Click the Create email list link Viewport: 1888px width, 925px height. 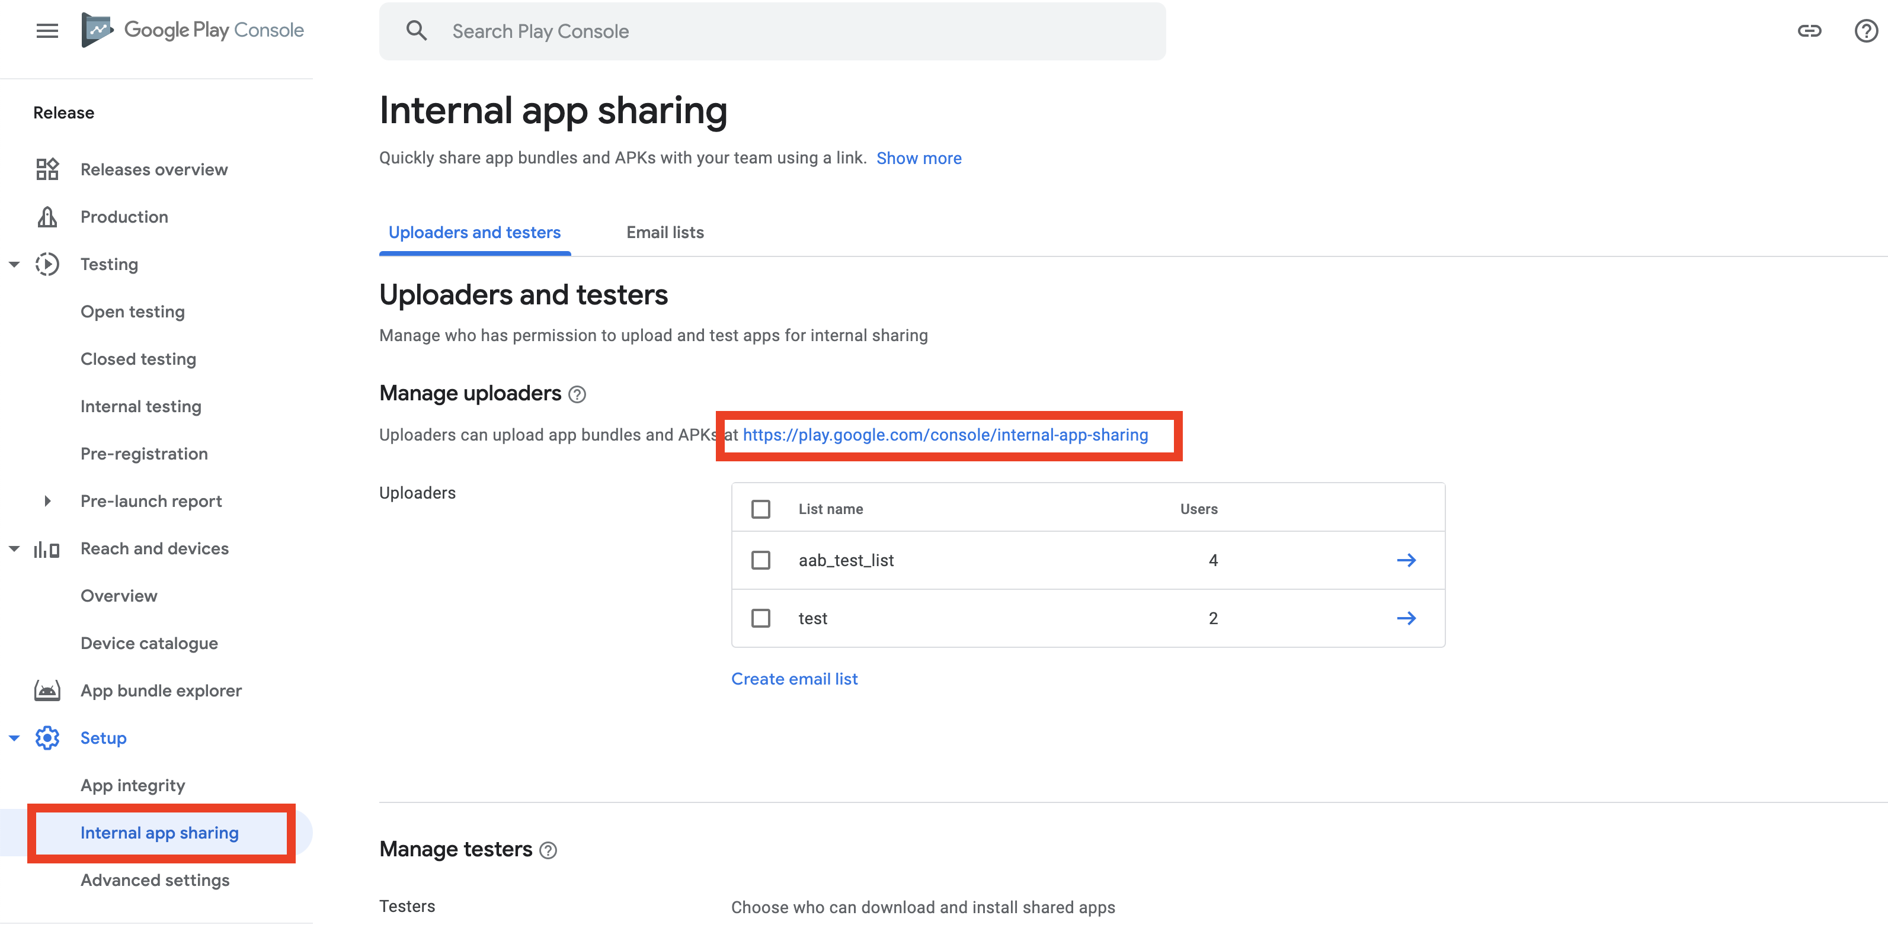coord(793,679)
